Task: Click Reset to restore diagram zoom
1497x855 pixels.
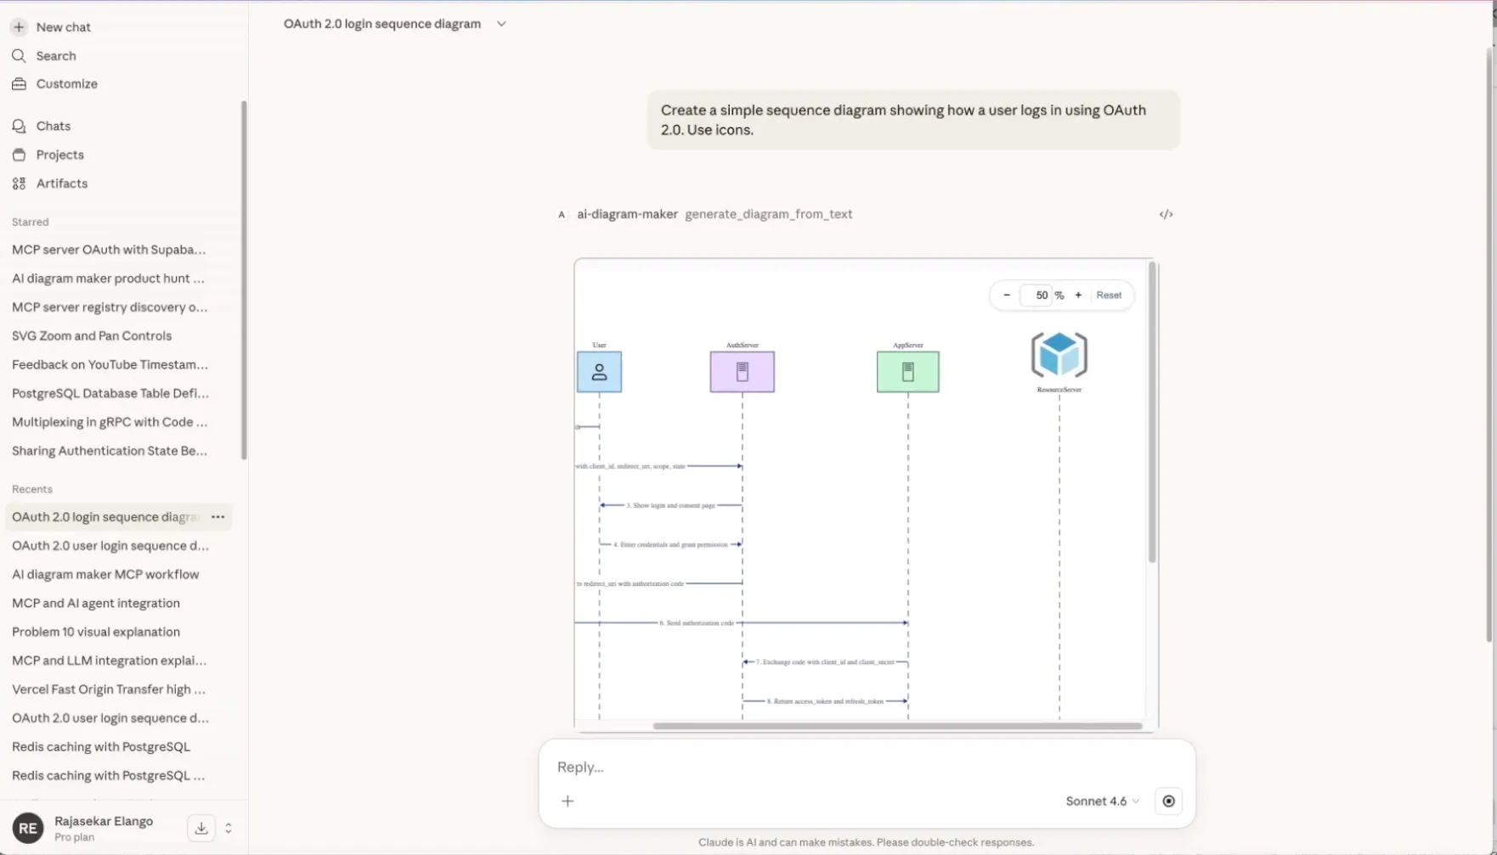Action: (x=1108, y=295)
